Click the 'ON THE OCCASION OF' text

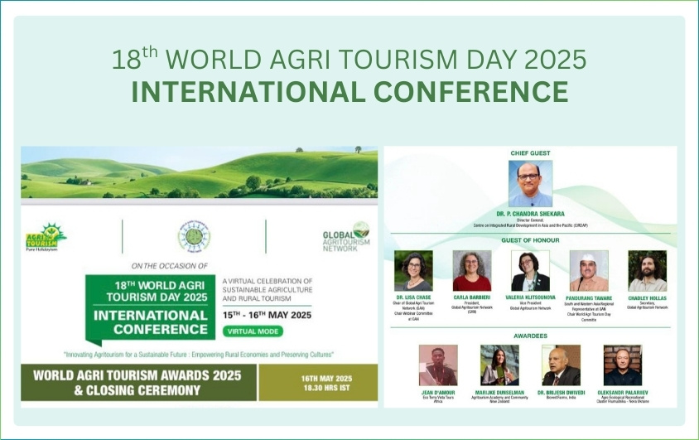point(170,266)
